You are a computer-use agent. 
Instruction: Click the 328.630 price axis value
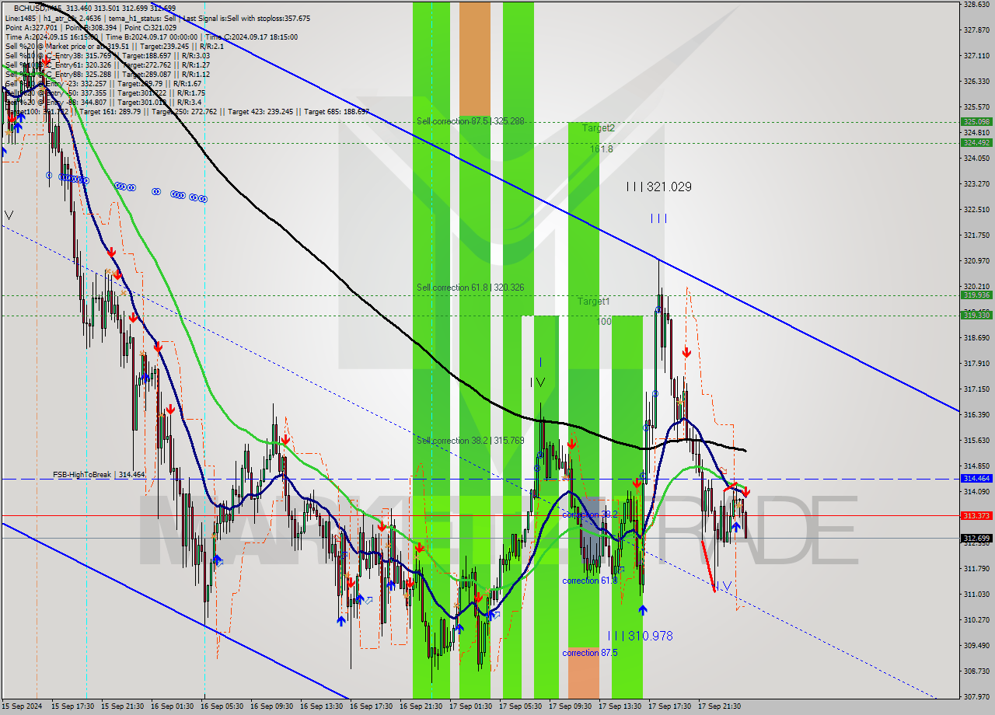(x=976, y=5)
